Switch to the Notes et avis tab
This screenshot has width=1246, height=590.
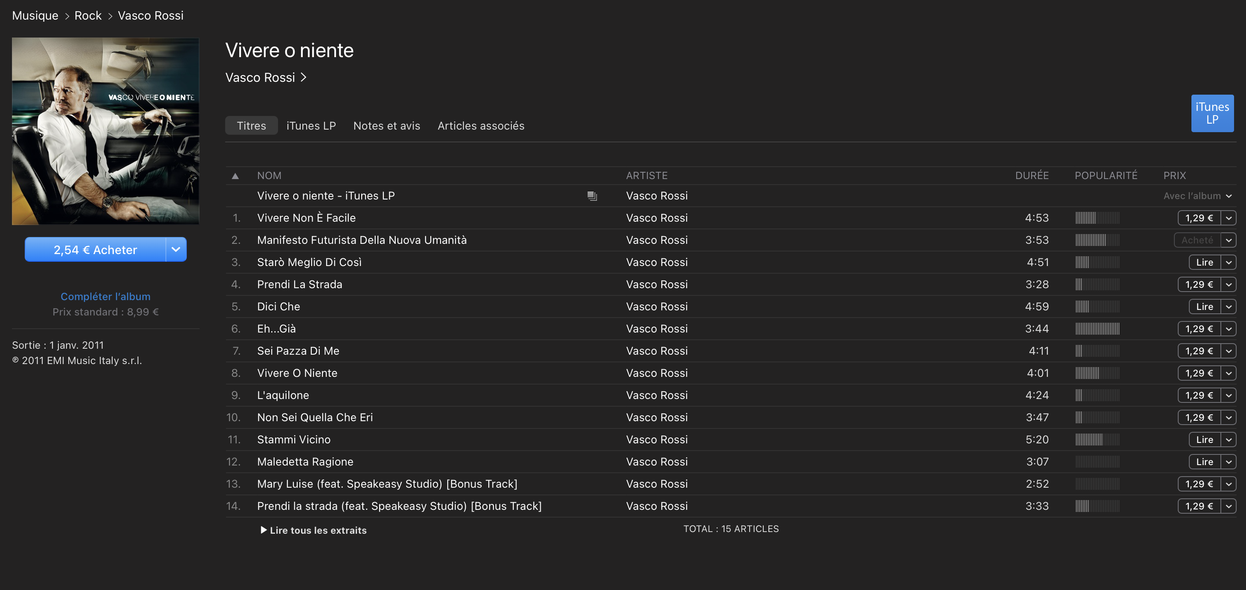[386, 126]
